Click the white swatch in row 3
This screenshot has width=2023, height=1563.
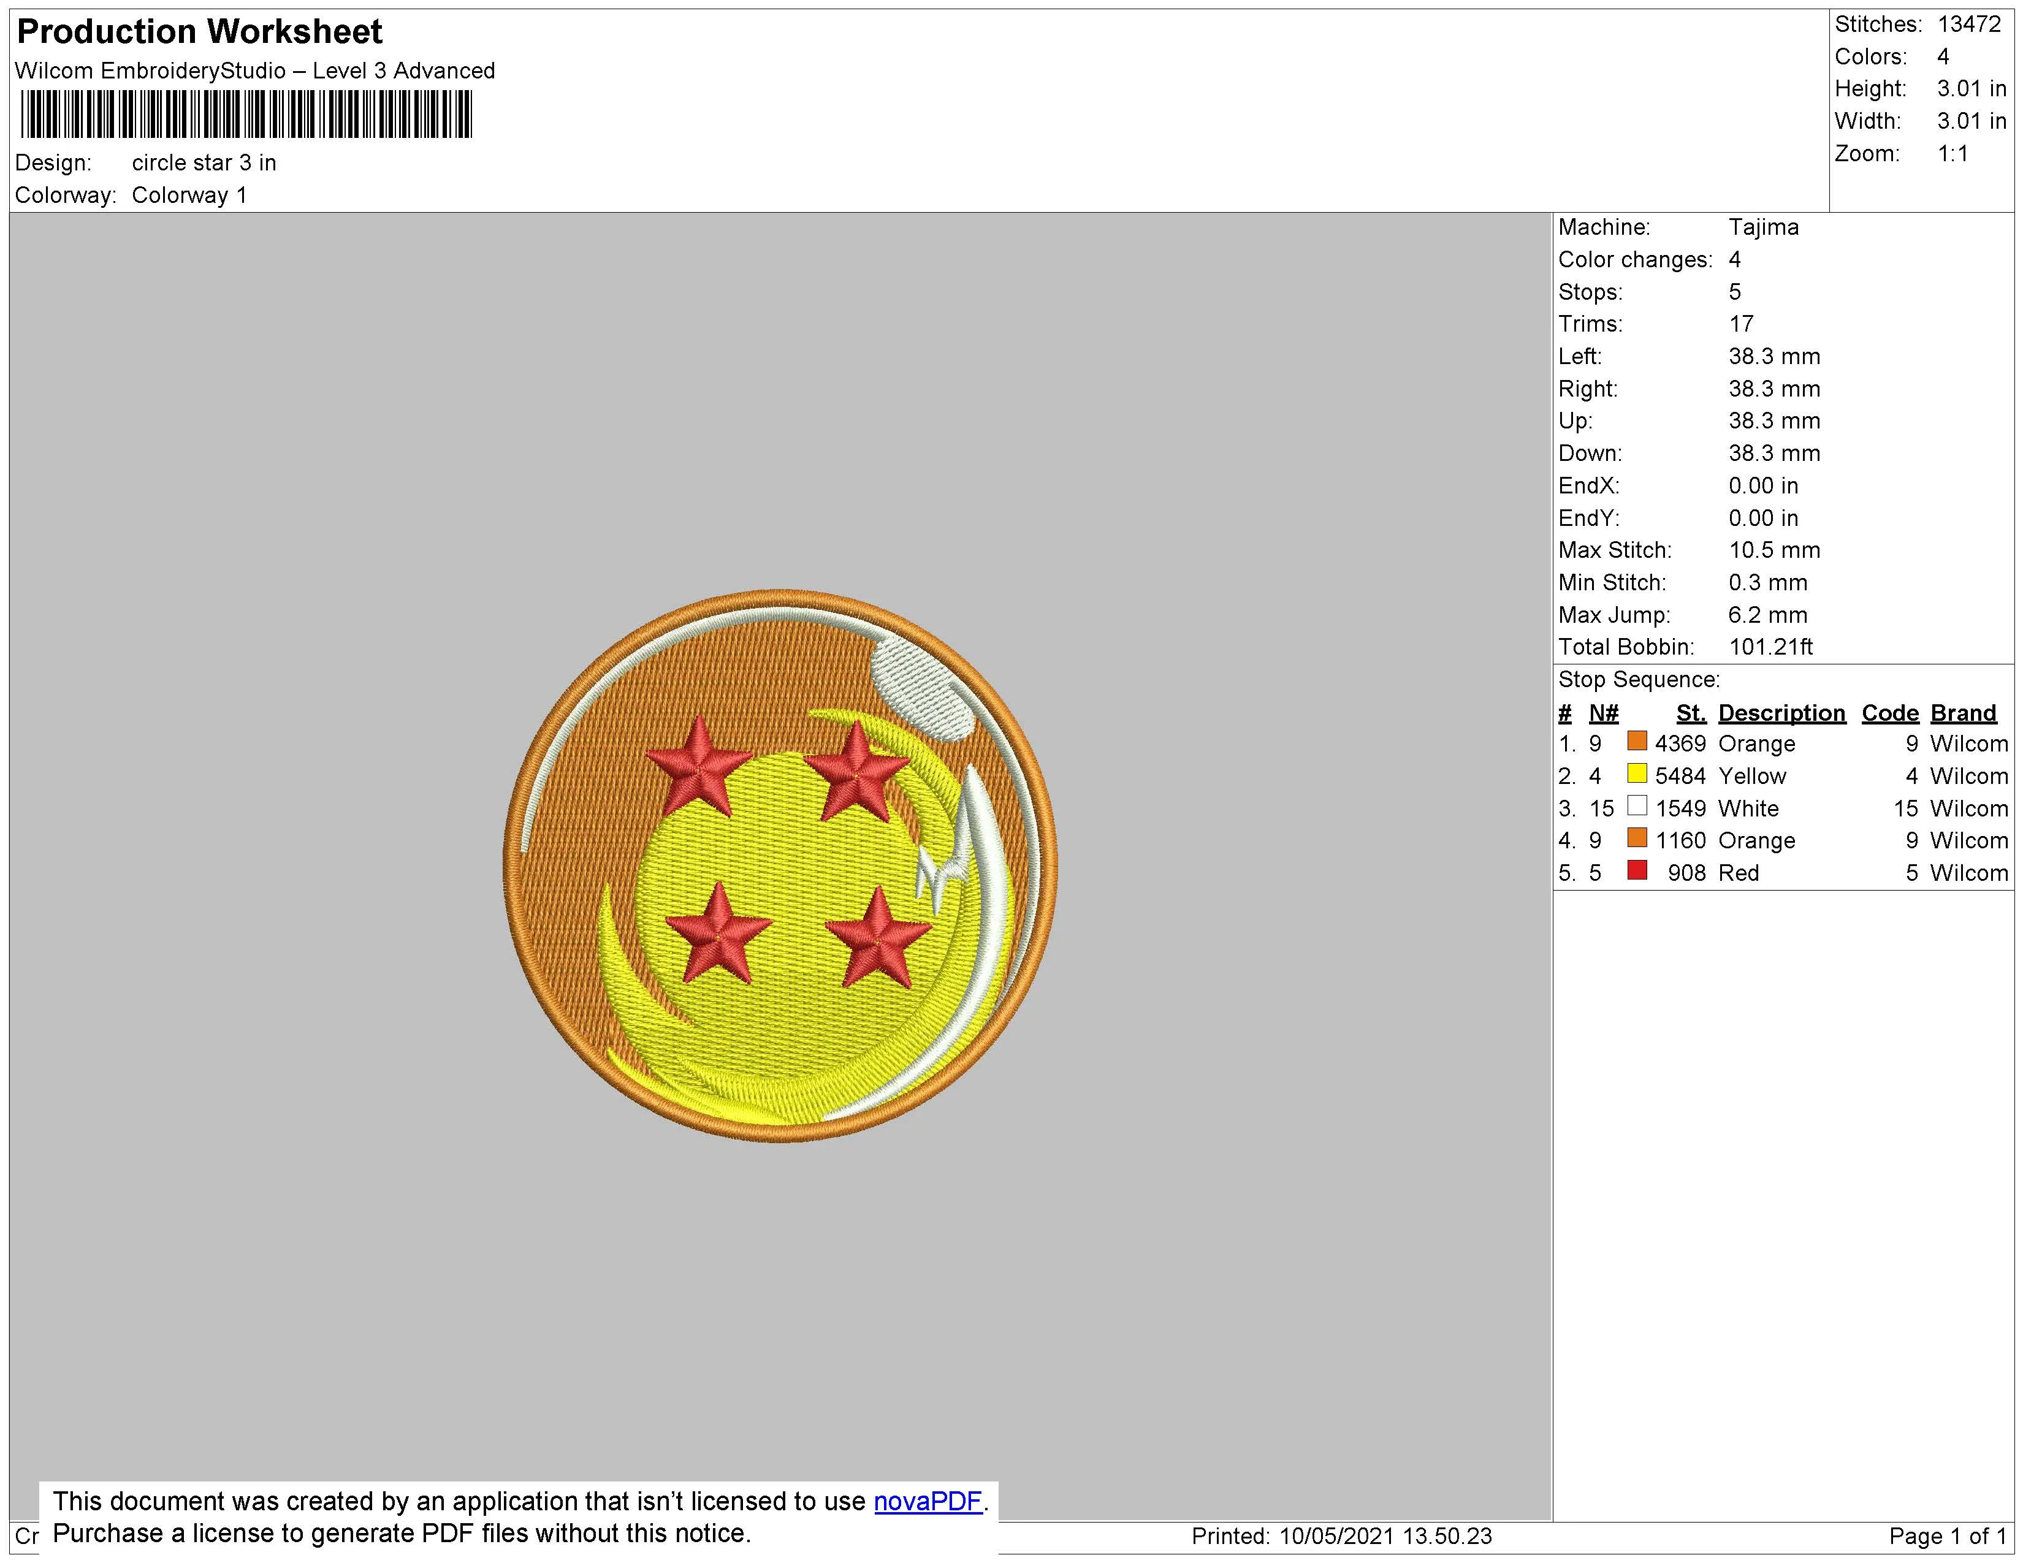[x=1637, y=807]
